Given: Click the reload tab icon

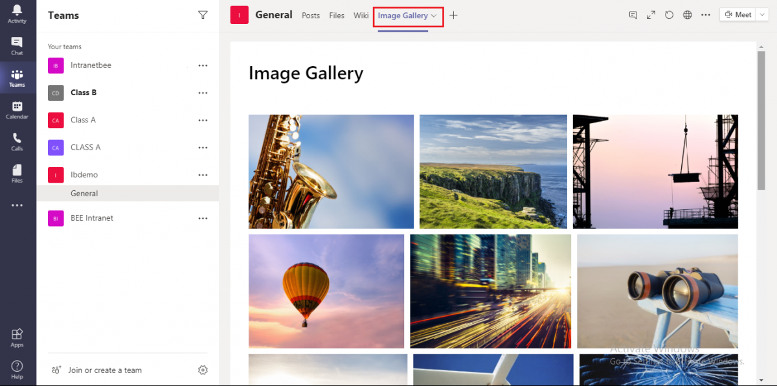Looking at the screenshot, I should [x=670, y=15].
